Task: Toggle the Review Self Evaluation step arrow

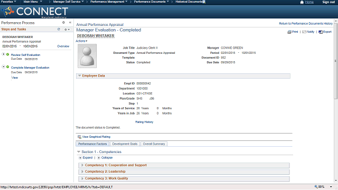Action: (4, 54)
